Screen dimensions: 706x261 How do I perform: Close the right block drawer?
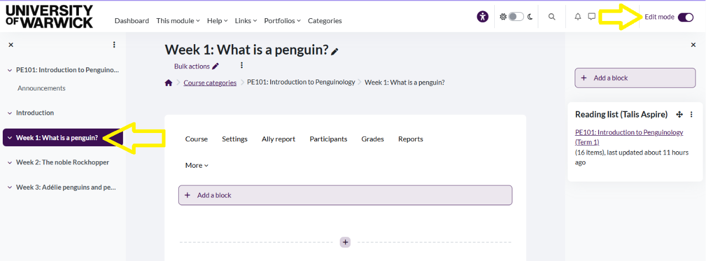[x=693, y=45]
